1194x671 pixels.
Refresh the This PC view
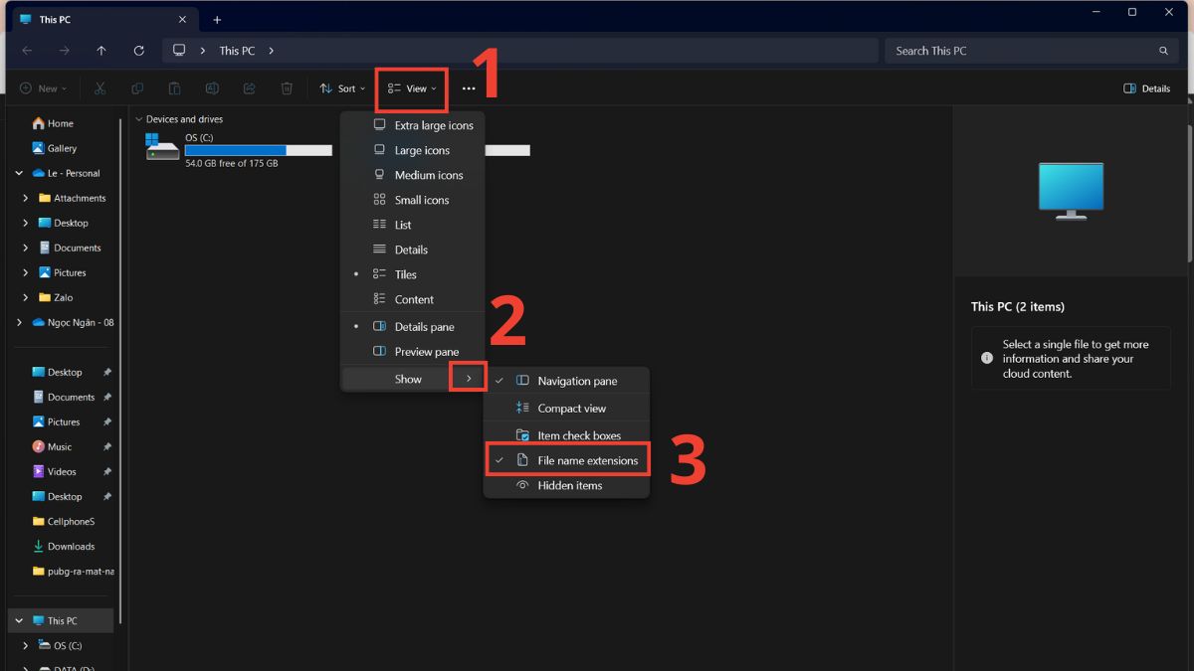[138, 51]
